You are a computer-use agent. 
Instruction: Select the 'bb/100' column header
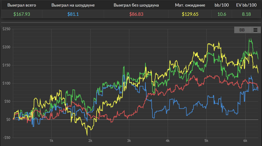click(222, 5)
